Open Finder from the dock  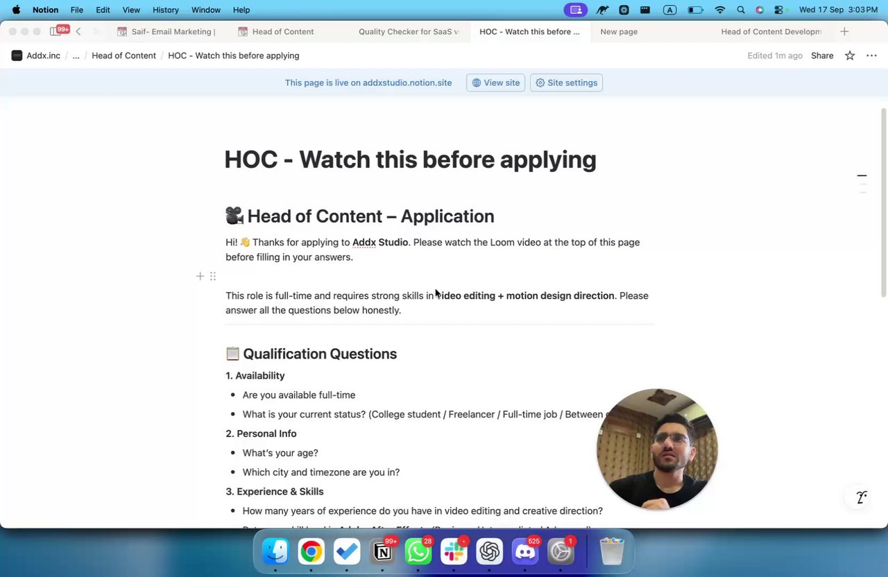tap(275, 551)
